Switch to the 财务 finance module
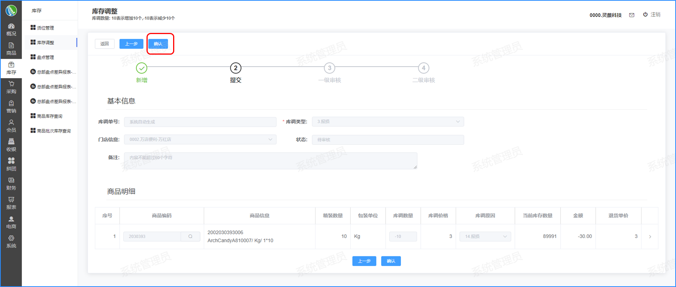The width and height of the screenshot is (676, 287). tap(11, 184)
